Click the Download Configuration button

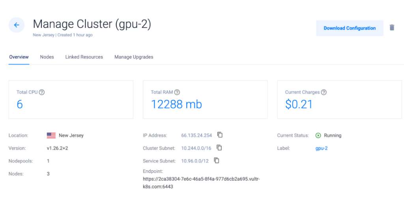[350, 28]
